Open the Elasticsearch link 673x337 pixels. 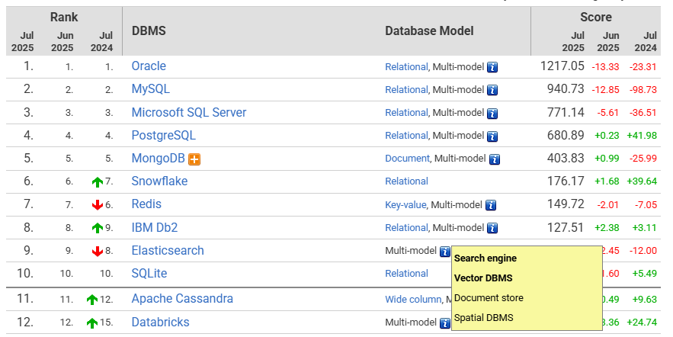(168, 250)
